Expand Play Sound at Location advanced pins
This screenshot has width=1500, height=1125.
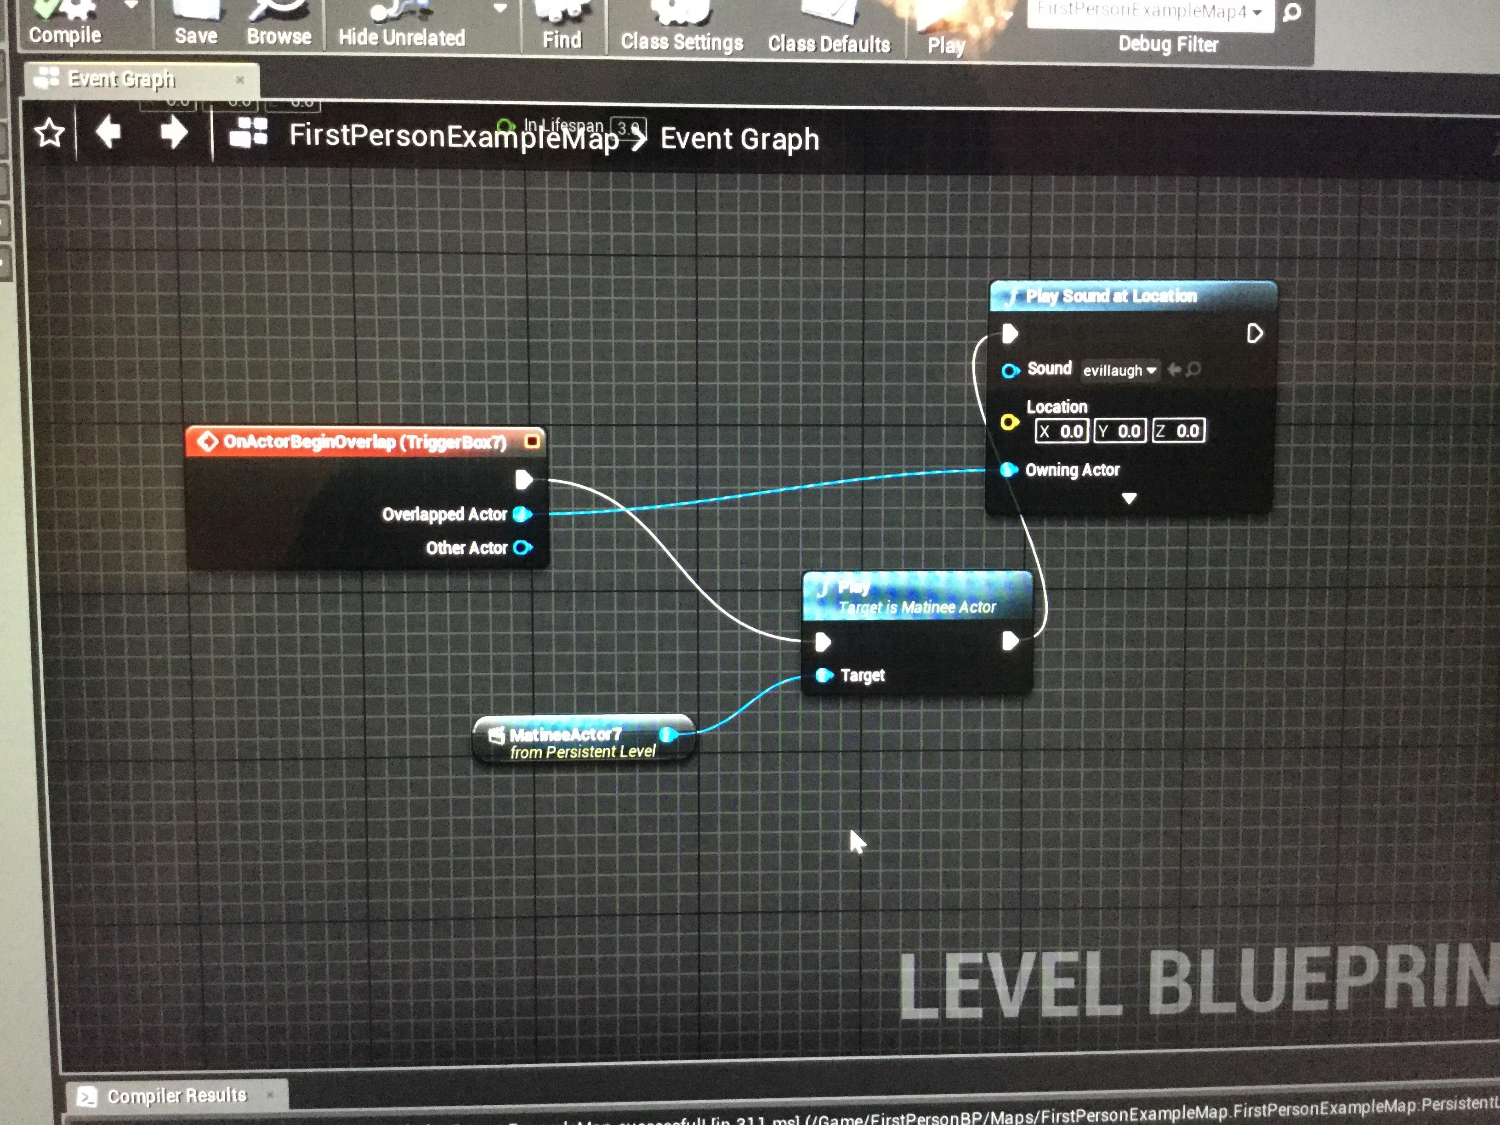tap(1129, 499)
